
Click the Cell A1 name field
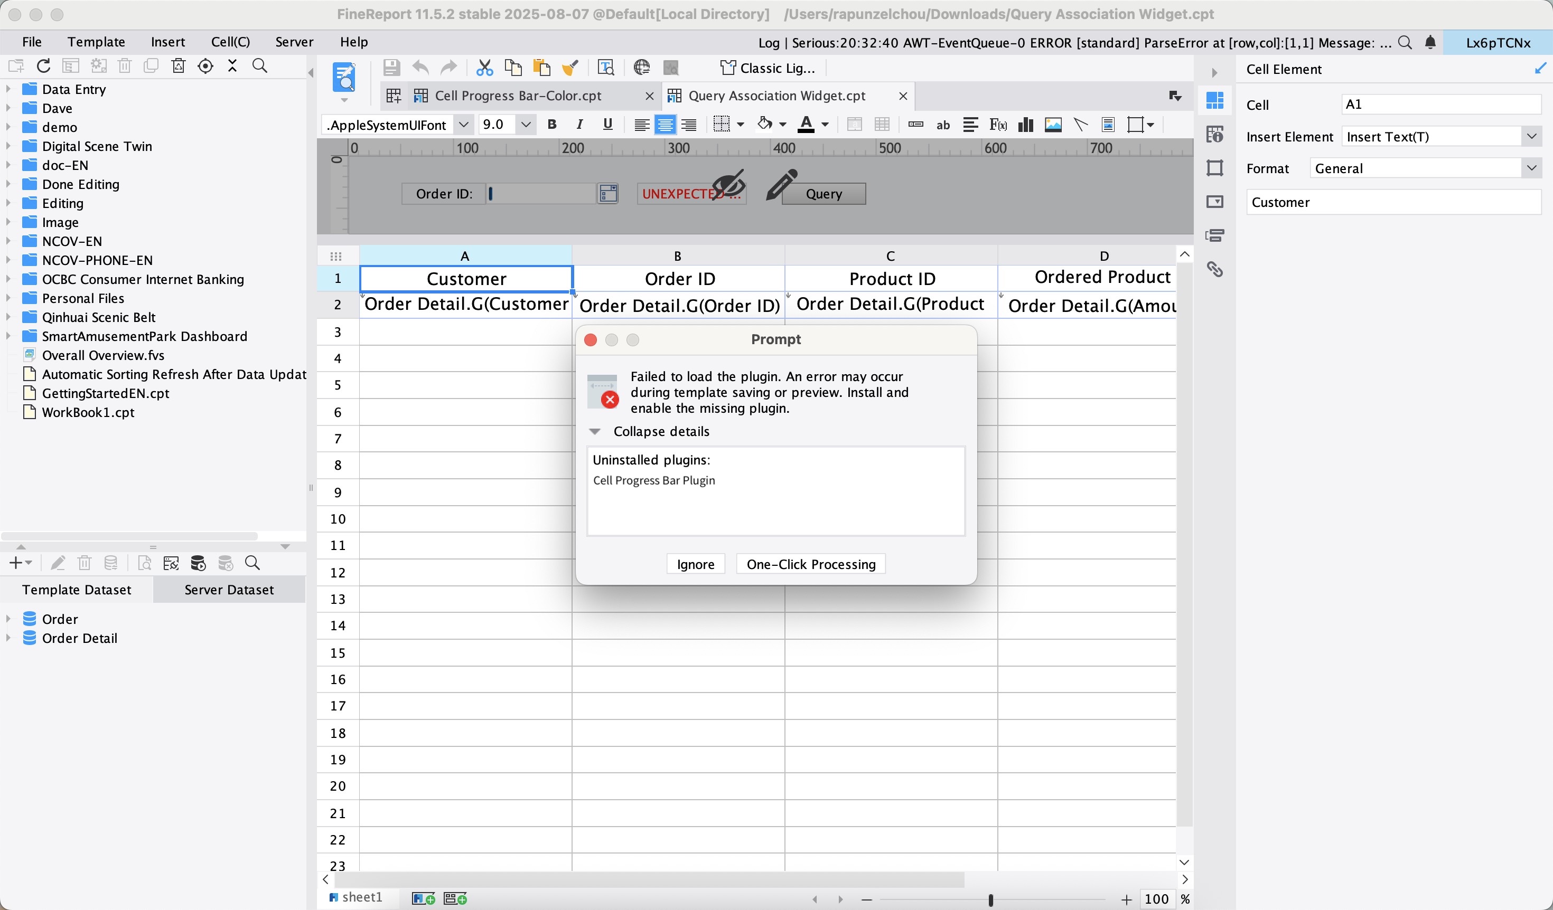point(1441,104)
